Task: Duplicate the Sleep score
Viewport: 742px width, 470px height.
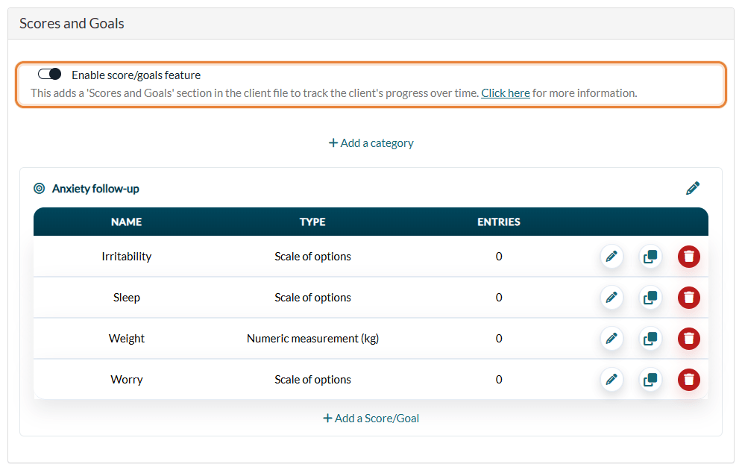Action: tap(650, 298)
